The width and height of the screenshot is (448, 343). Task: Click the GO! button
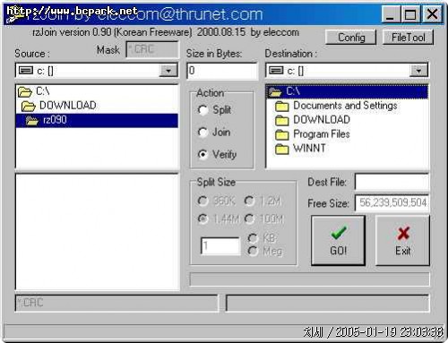coord(338,240)
